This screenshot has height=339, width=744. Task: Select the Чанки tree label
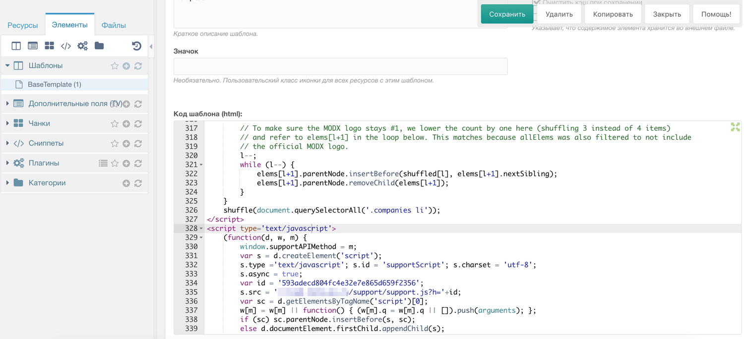tap(39, 123)
